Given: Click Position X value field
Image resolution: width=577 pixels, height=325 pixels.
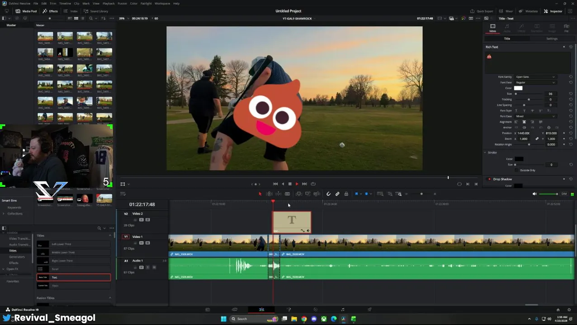Looking at the screenshot, I should tap(524, 133).
